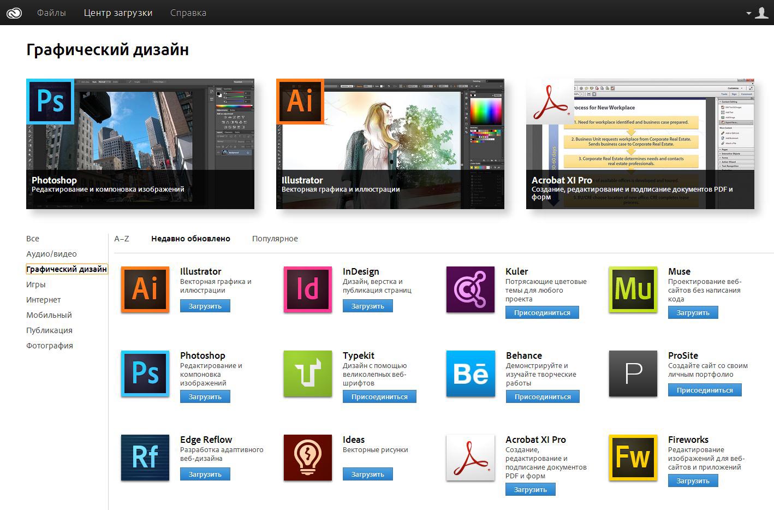Screen dimensions: 774x510
Task: Click the Illustrator app icon in the list
Action: click(x=145, y=289)
